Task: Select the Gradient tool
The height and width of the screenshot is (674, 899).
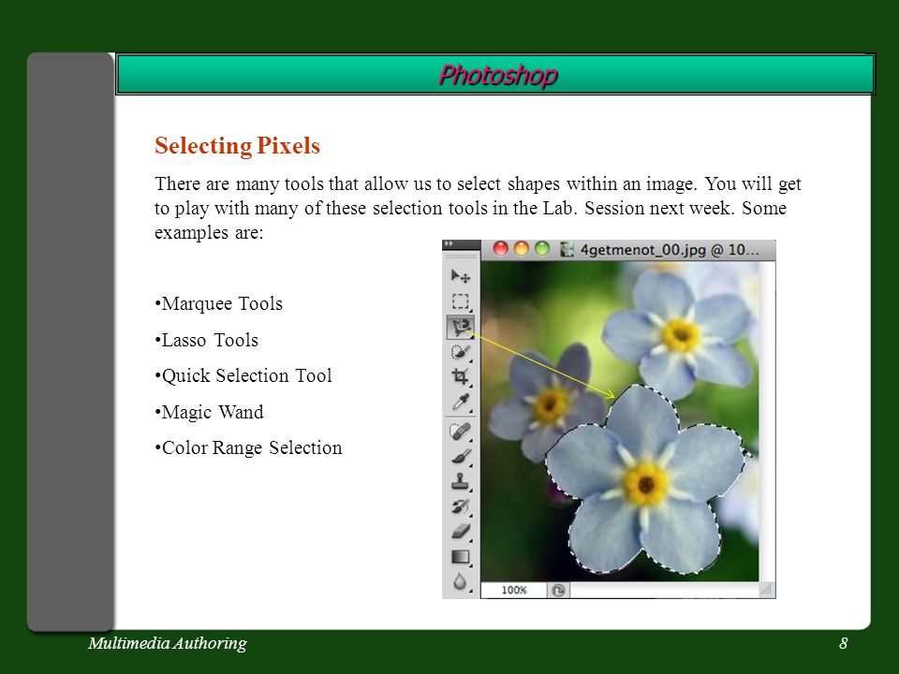Action: (461, 556)
